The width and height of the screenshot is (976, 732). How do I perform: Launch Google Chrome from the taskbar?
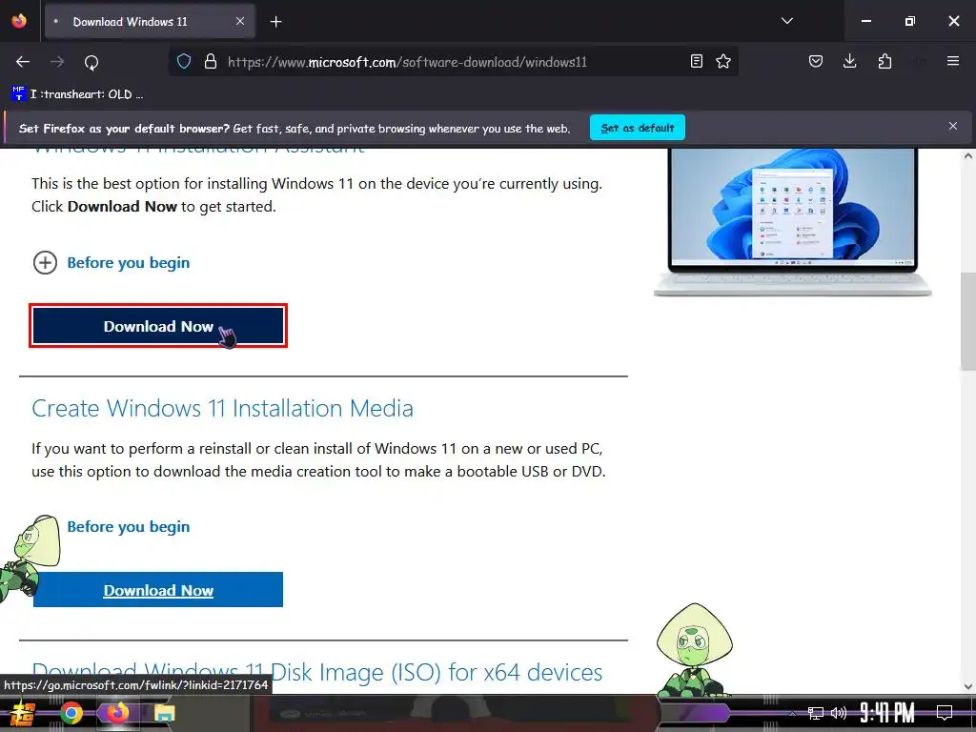(71, 713)
